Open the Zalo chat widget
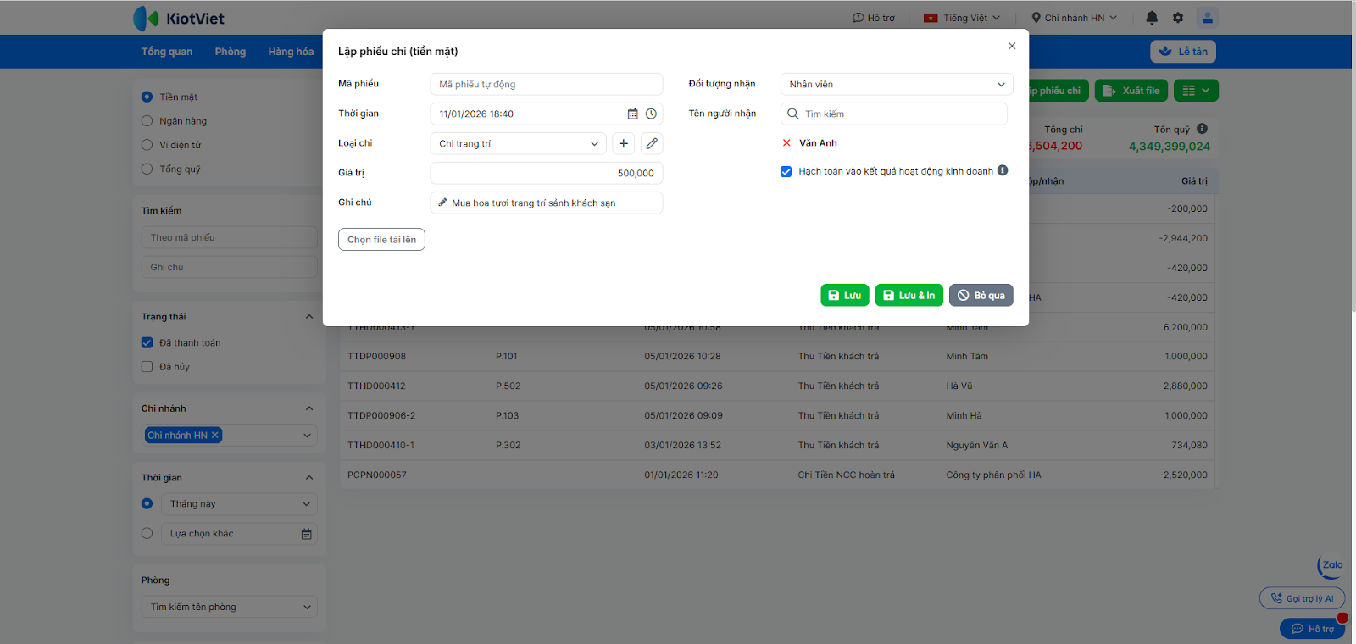 [x=1331, y=565]
